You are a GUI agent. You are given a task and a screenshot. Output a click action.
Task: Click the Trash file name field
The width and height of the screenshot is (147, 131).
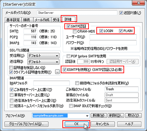[x=122, y=89]
